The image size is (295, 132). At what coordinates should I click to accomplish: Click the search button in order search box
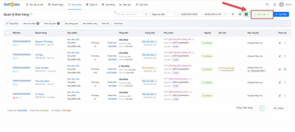146,14
